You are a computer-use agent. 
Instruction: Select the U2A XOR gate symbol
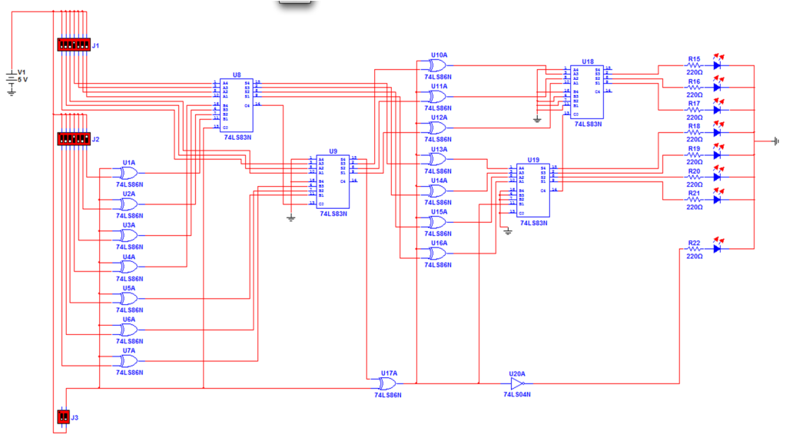pos(128,204)
